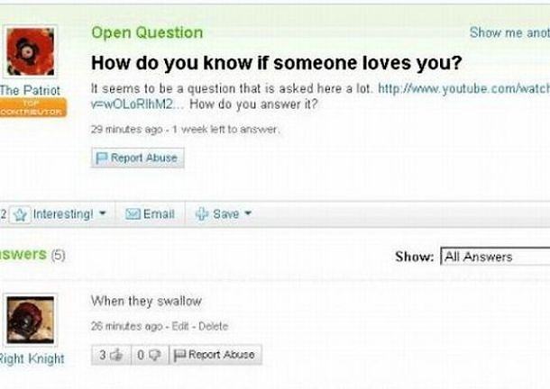Edit the 'When they swallow' answer
Image resolution: width=550 pixels, height=389 pixels.
(x=180, y=326)
